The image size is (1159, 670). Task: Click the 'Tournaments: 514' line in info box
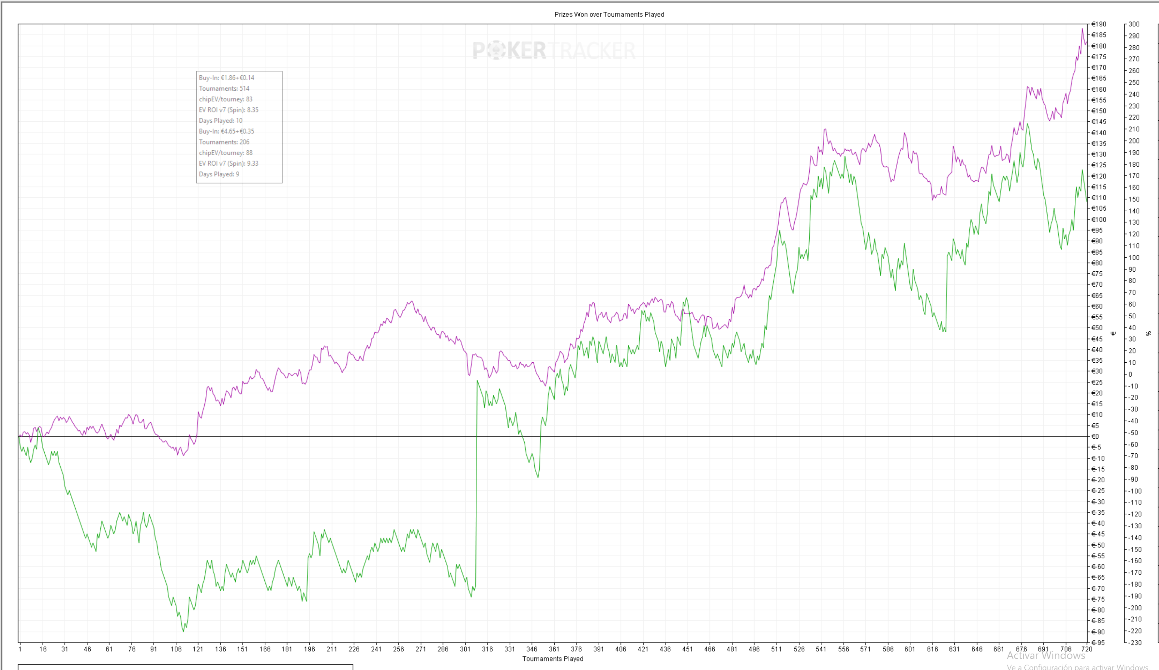224,89
